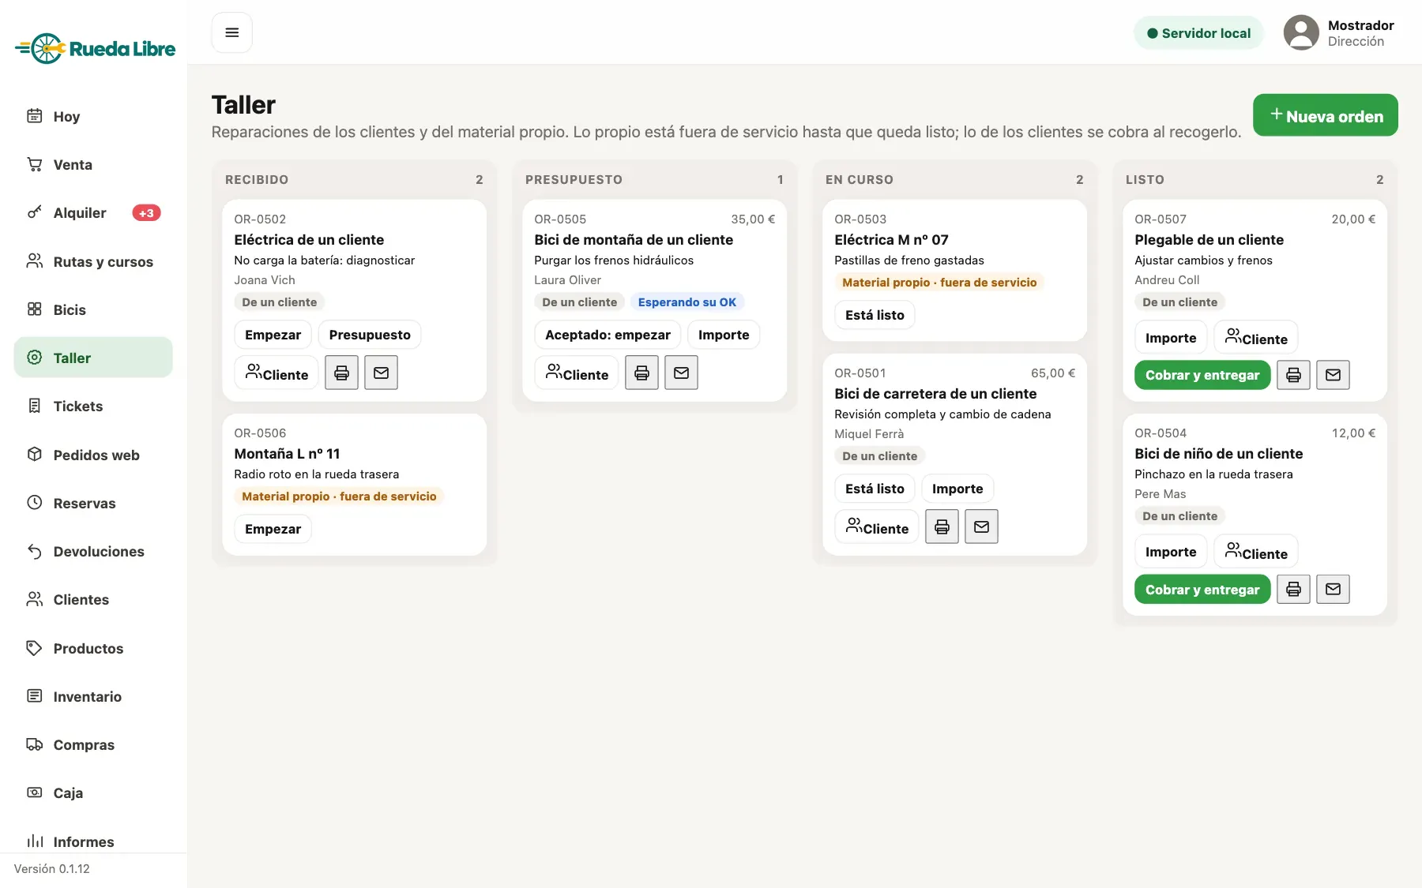1422x888 pixels.
Task: Click the Servidor local status badge
Action: click(x=1198, y=33)
